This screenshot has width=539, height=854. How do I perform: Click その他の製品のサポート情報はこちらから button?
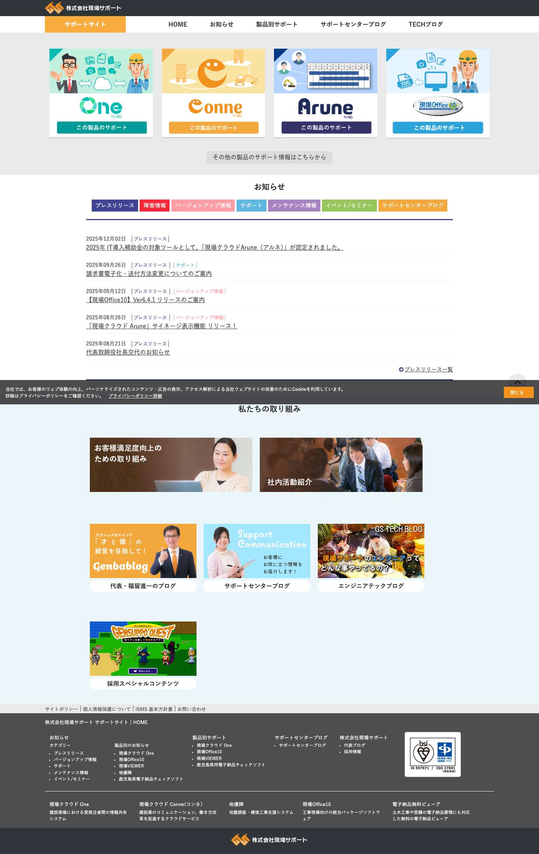pyautogui.click(x=269, y=157)
